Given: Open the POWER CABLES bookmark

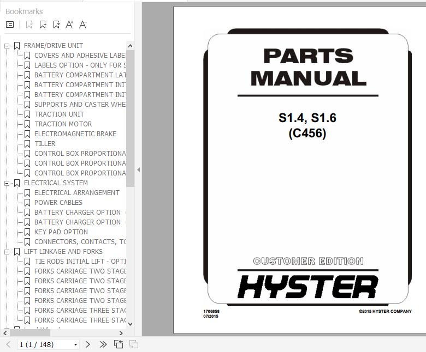Looking at the screenshot, I should click(58, 203).
